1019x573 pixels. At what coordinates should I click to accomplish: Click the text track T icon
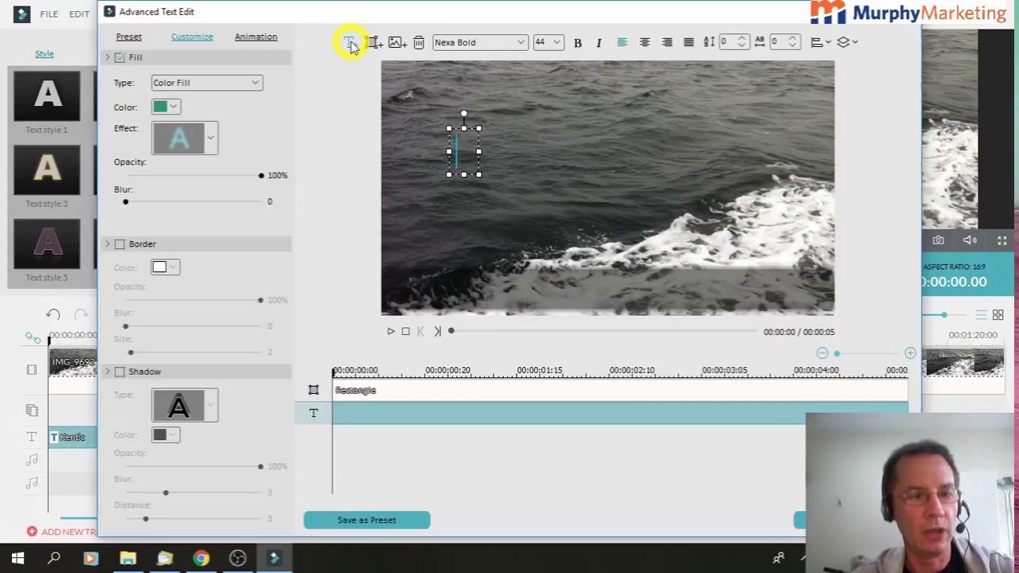coord(314,413)
